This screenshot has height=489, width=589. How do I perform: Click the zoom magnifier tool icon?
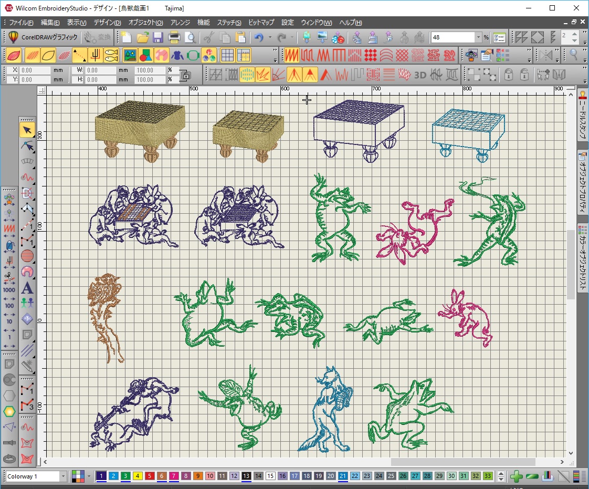574,56
